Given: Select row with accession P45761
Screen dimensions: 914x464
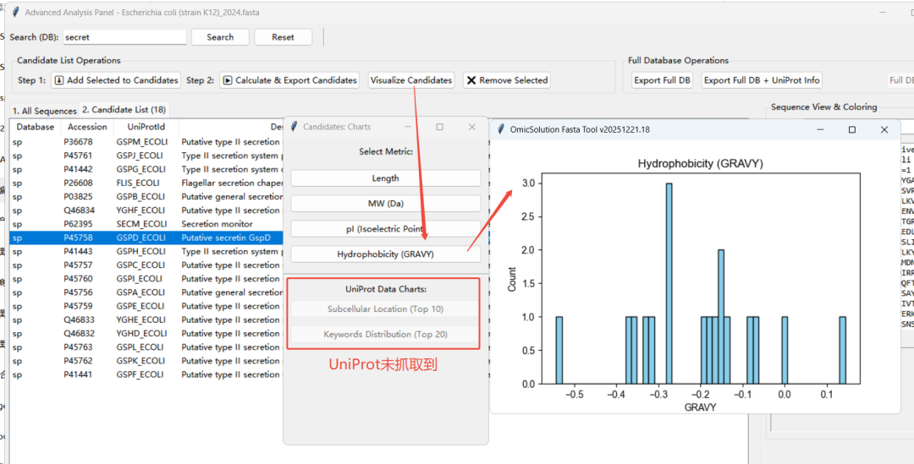Looking at the screenshot, I should pyautogui.click(x=146, y=156).
